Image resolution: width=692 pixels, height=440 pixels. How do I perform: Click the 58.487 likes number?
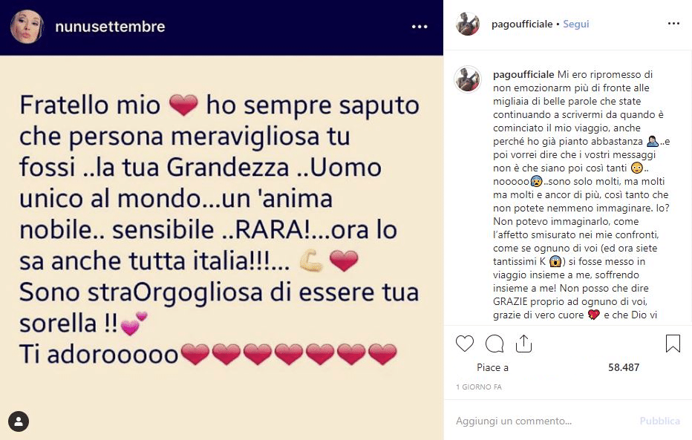point(624,367)
